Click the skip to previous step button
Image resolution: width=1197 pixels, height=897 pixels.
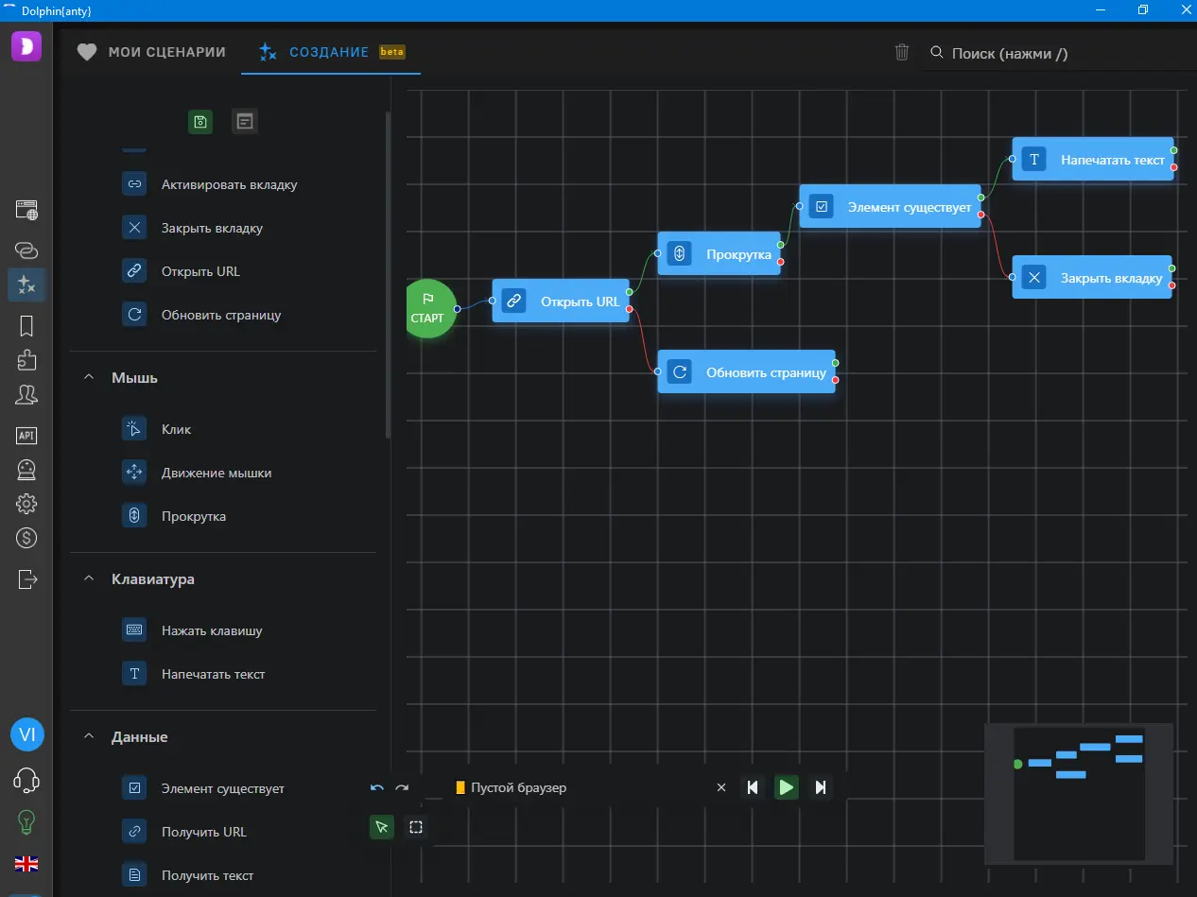pyautogui.click(x=753, y=787)
